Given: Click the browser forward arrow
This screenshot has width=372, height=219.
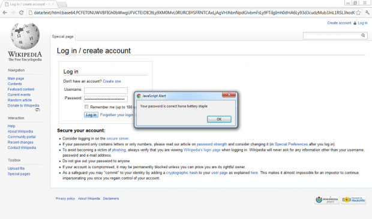Looking at the screenshot, I should click(x=13, y=13).
